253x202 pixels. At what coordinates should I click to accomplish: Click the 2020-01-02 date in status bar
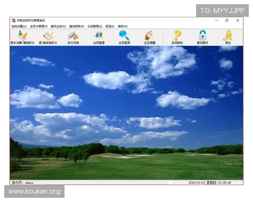196,183
